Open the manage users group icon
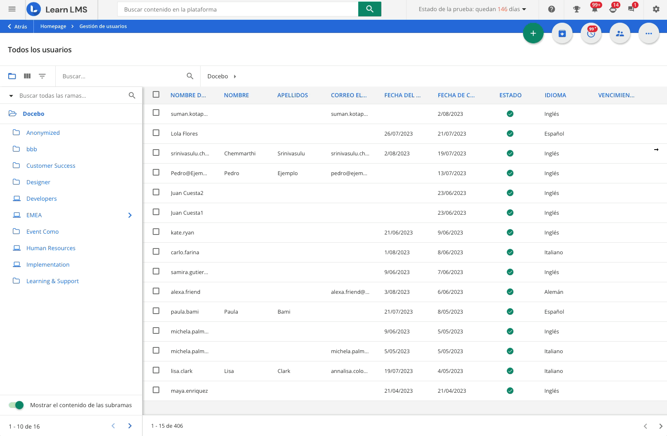The width and height of the screenshot is (667, 436). point(620,33)
